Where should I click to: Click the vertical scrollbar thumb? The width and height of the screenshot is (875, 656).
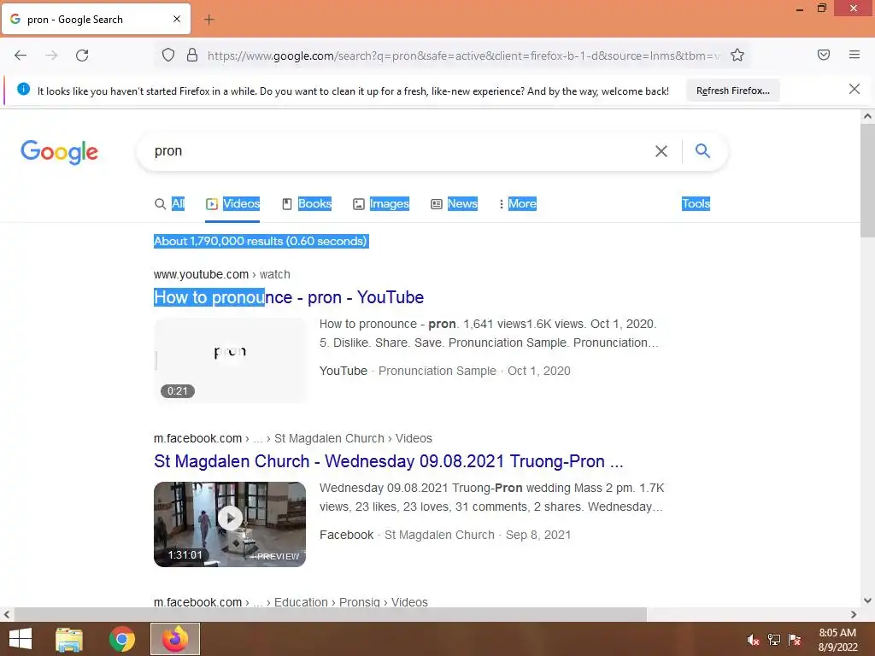867,179
